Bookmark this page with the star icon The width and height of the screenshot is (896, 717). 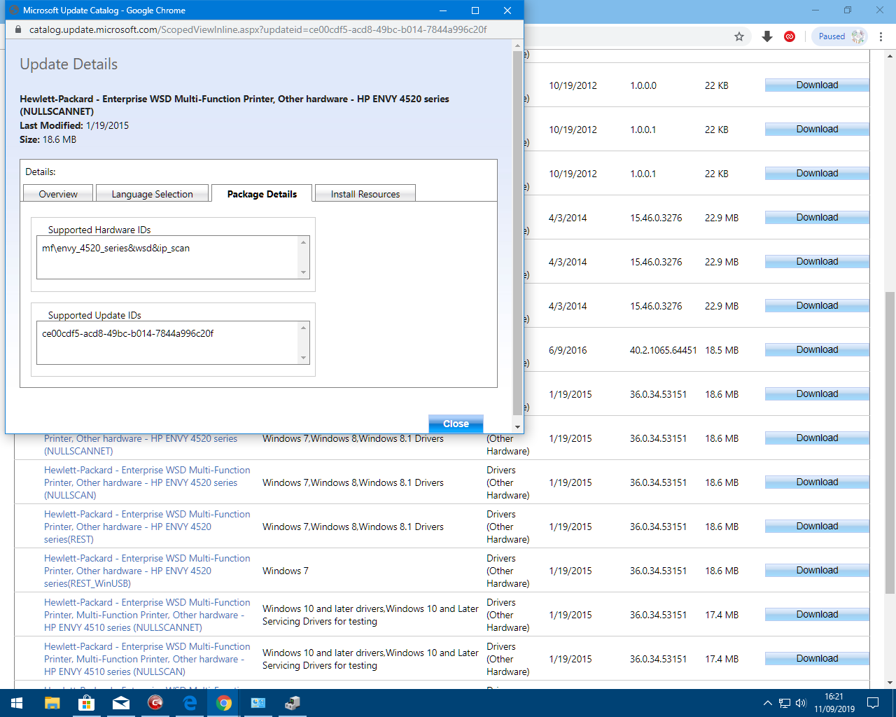click(738, 36)
